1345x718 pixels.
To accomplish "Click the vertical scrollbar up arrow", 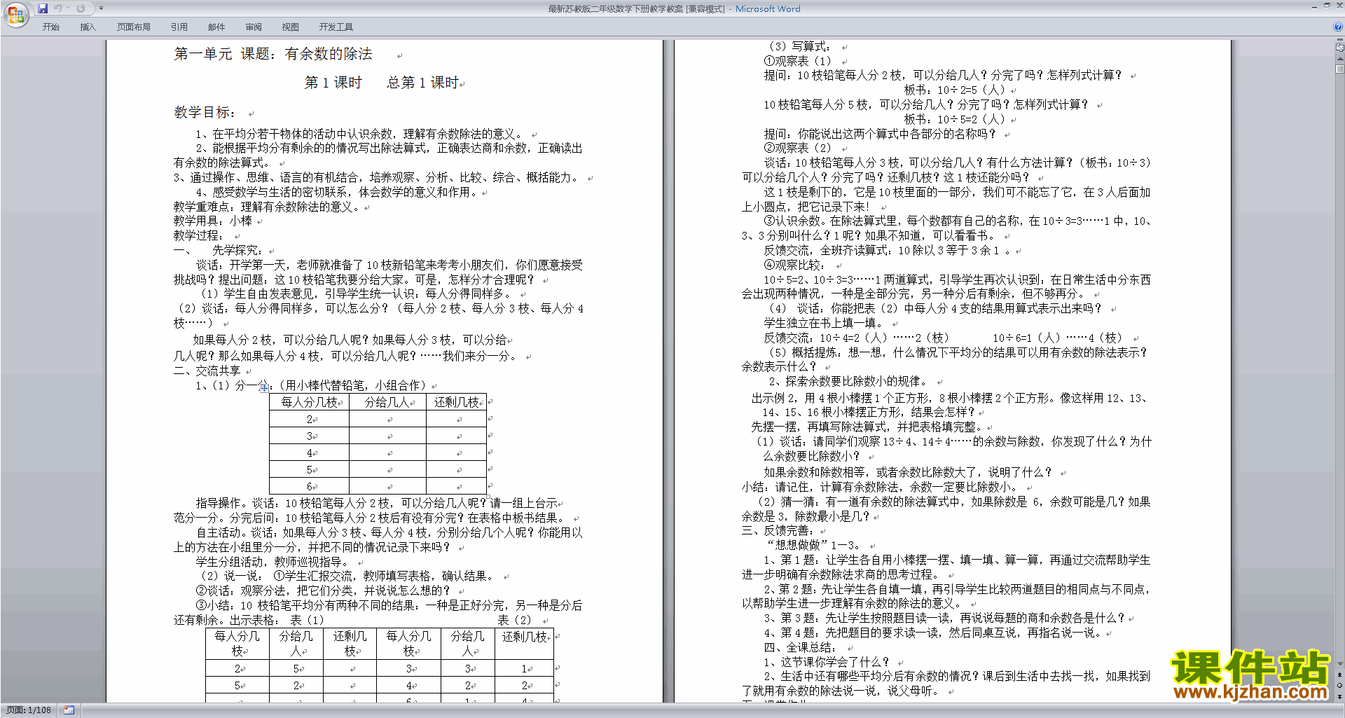I will [x=1339, y=59].
